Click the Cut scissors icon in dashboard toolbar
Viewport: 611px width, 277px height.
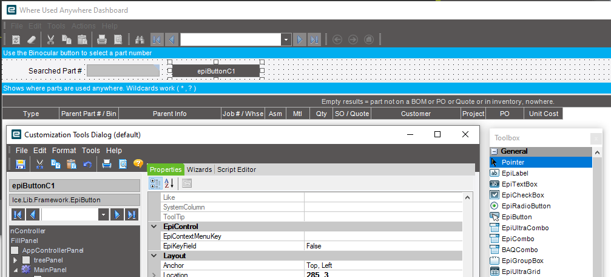coord(50,39)
